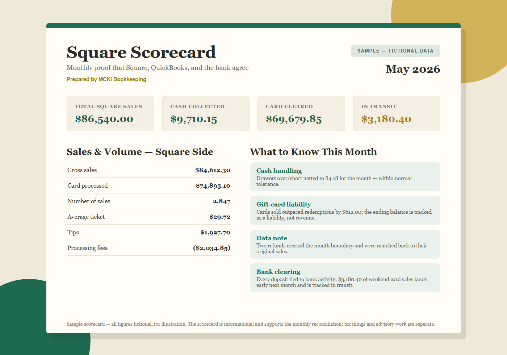Click 'Prepared by MCKI Bookkeeping' line
507x355 pixels.
click(x=106, y=79)
